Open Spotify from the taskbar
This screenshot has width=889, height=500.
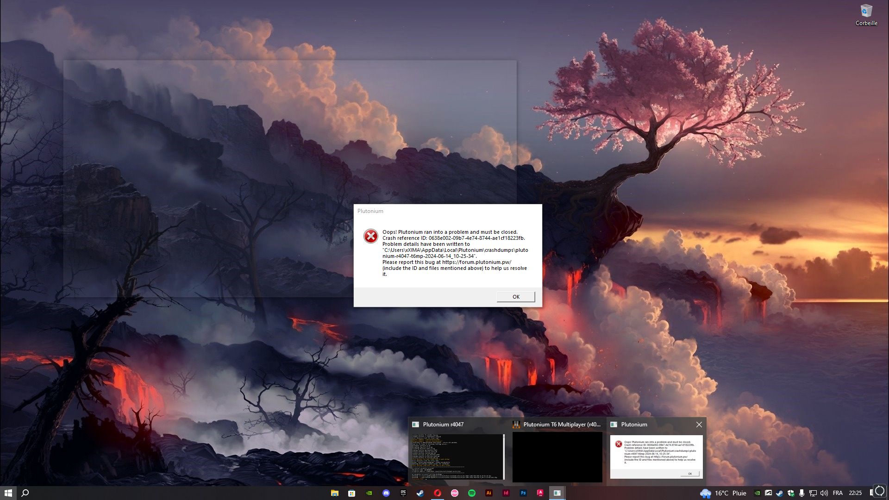coord(472,493)
